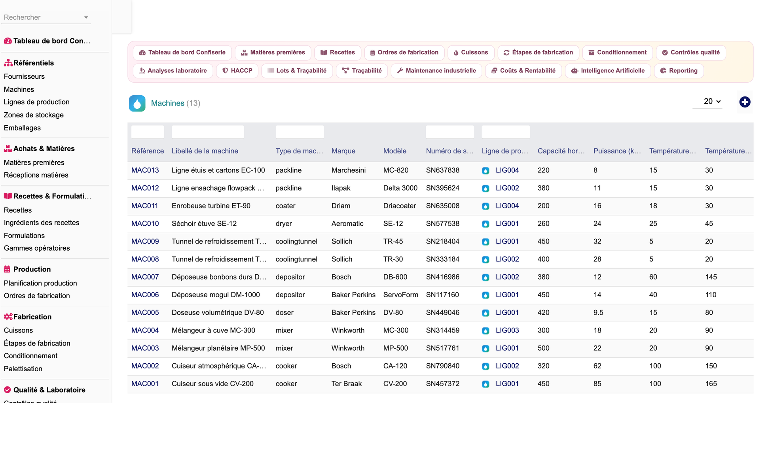Screen dimensions: 770x476
Task: Open the Matières premières tab
Action: (273, 53)
